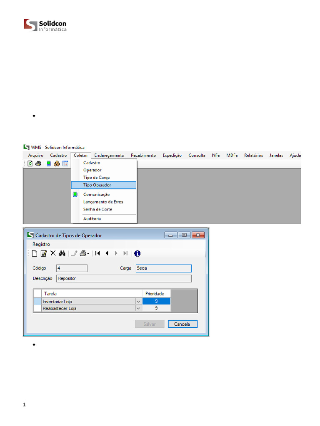Select Operador in Coletor menu

click(x=104, y=170)
